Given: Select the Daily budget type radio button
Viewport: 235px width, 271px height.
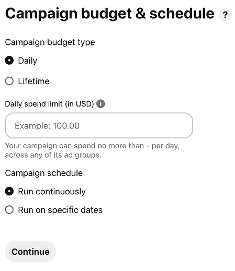Looking at the screenshot, I should pos(9,61).
